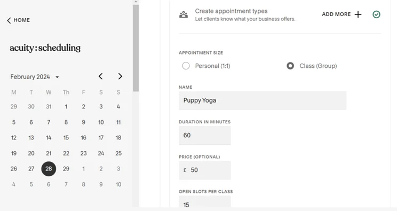Click the PRICE (OPTIONAL) label
This screenshot has width=397, height=211.
tap(199, 157)
